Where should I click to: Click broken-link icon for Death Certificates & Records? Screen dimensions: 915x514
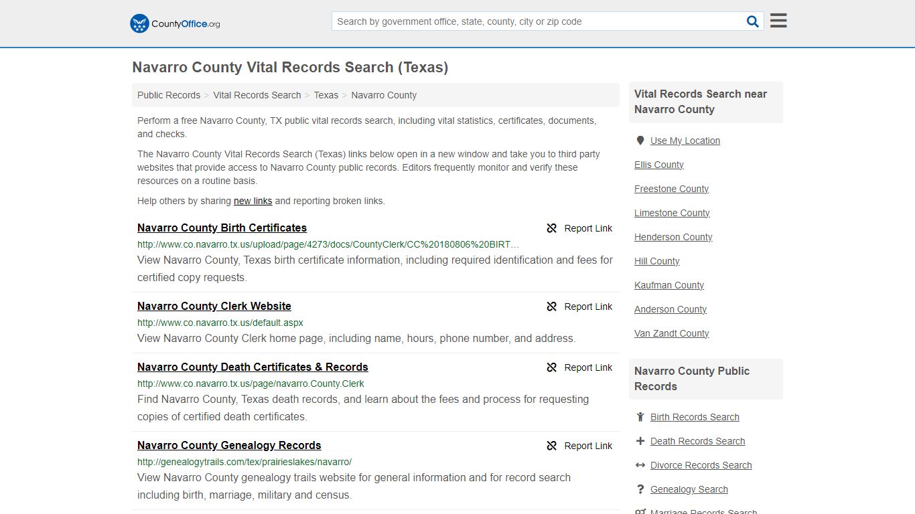coord(552,367)
